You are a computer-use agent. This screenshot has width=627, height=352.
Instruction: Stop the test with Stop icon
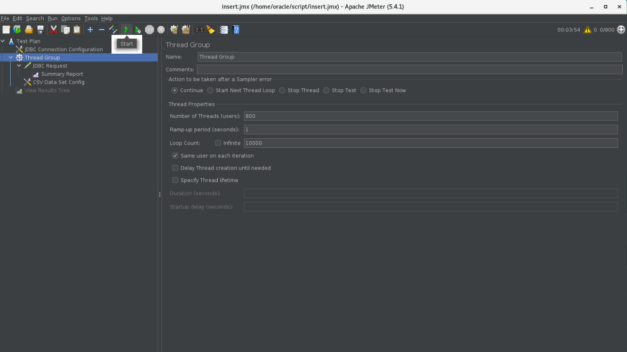[x=150, y=30]
